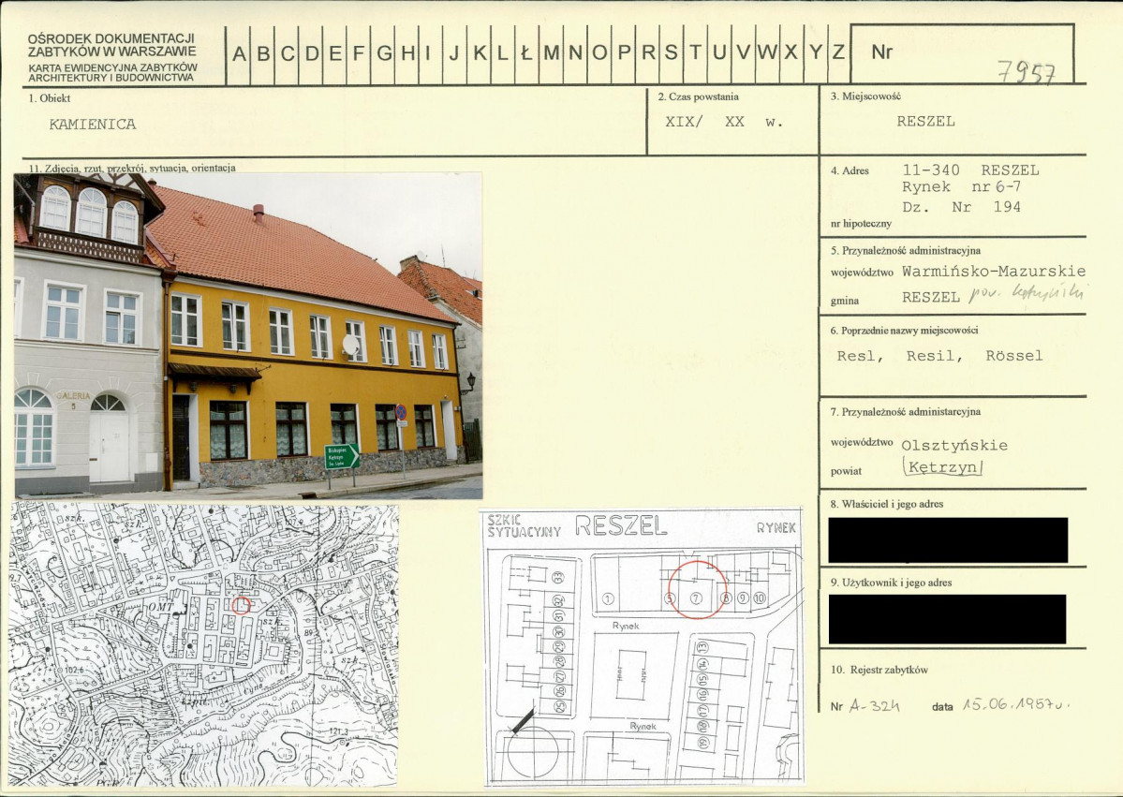
Task: Select the value 'Warmińsko-Mazurskie'
Action: (x=994, y=272)
